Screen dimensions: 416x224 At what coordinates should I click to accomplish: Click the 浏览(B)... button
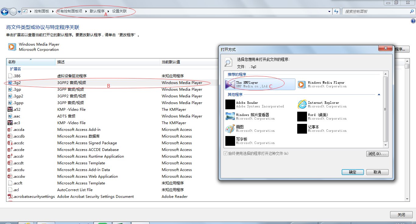tap(377, 154)
